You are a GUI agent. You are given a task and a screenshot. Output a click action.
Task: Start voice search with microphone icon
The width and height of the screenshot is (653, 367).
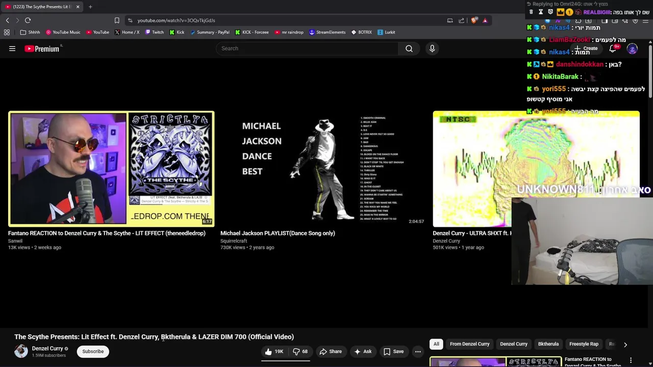[432, 48]
